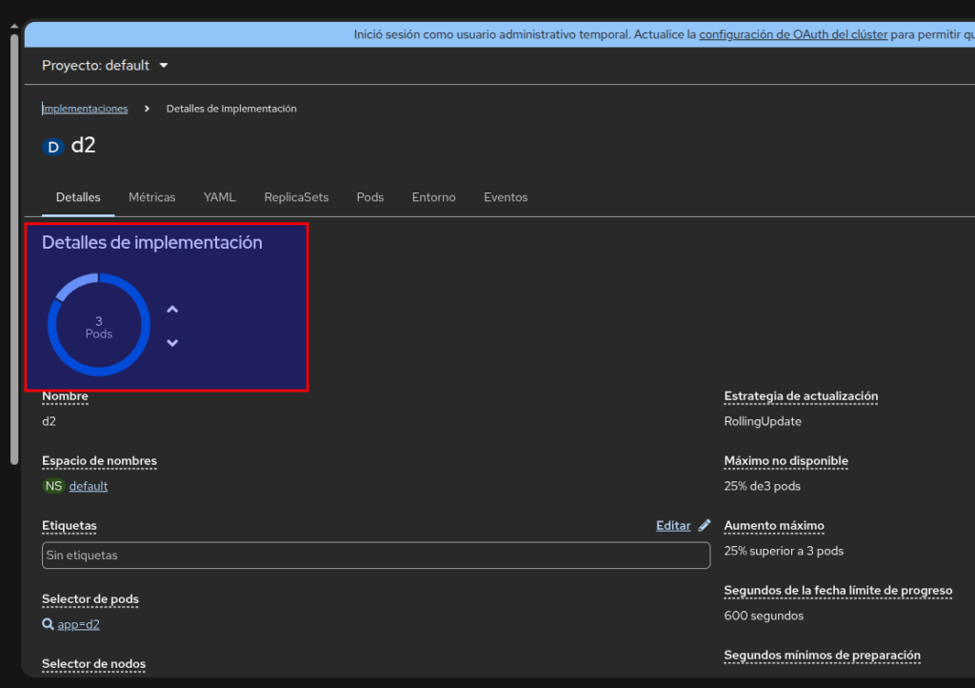Click the pencil icon next to Editar
975x688 pixels.
[x=705, y=525]
